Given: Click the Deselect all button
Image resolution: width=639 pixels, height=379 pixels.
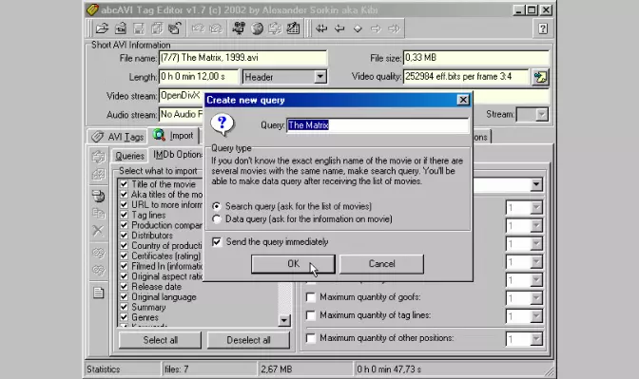Looking at the screenshot, I should point(248,340).
